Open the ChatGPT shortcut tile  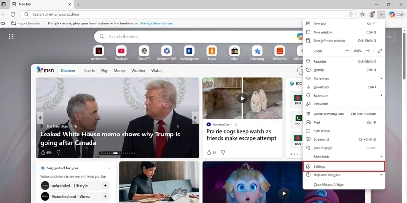click(144, 53)
